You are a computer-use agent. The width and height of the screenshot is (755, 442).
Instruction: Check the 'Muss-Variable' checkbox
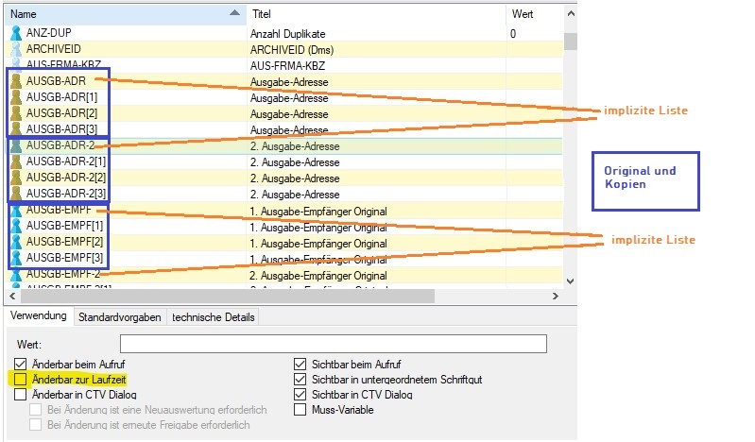[300, 410]
